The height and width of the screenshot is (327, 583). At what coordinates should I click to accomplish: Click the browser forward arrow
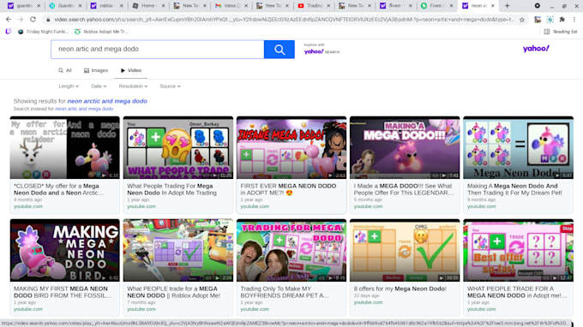21,20
